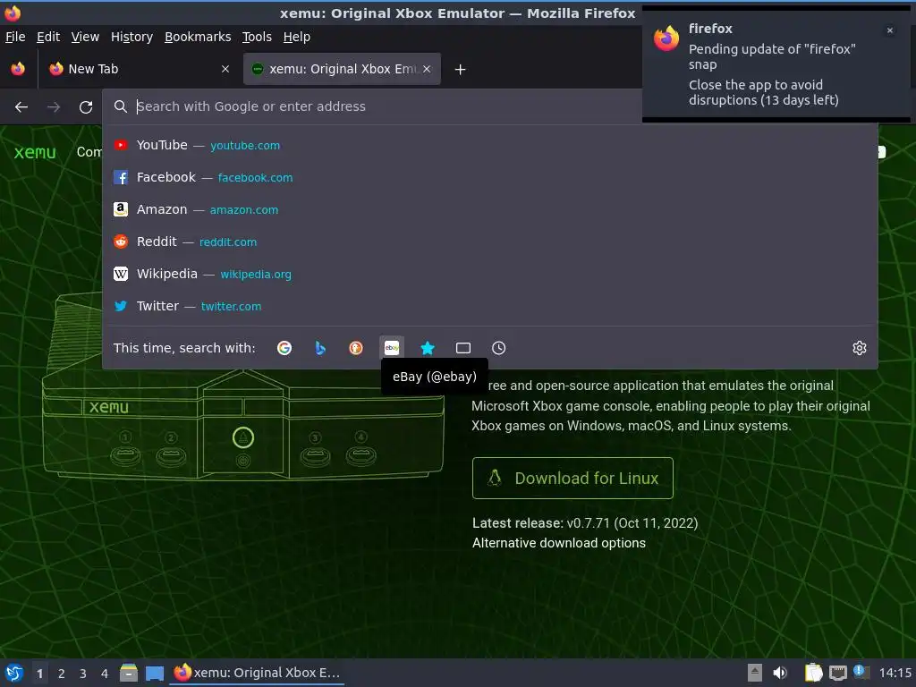The width and height of the screenshot is (916, 687).
Task: Reload the current page
Action: pyautogui.click(x=86, y=107)
